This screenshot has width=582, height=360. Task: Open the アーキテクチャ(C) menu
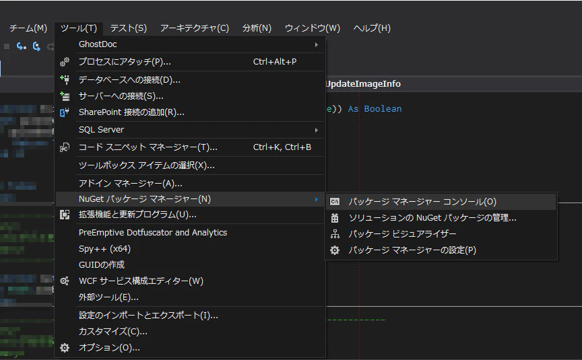coord(195,28)
